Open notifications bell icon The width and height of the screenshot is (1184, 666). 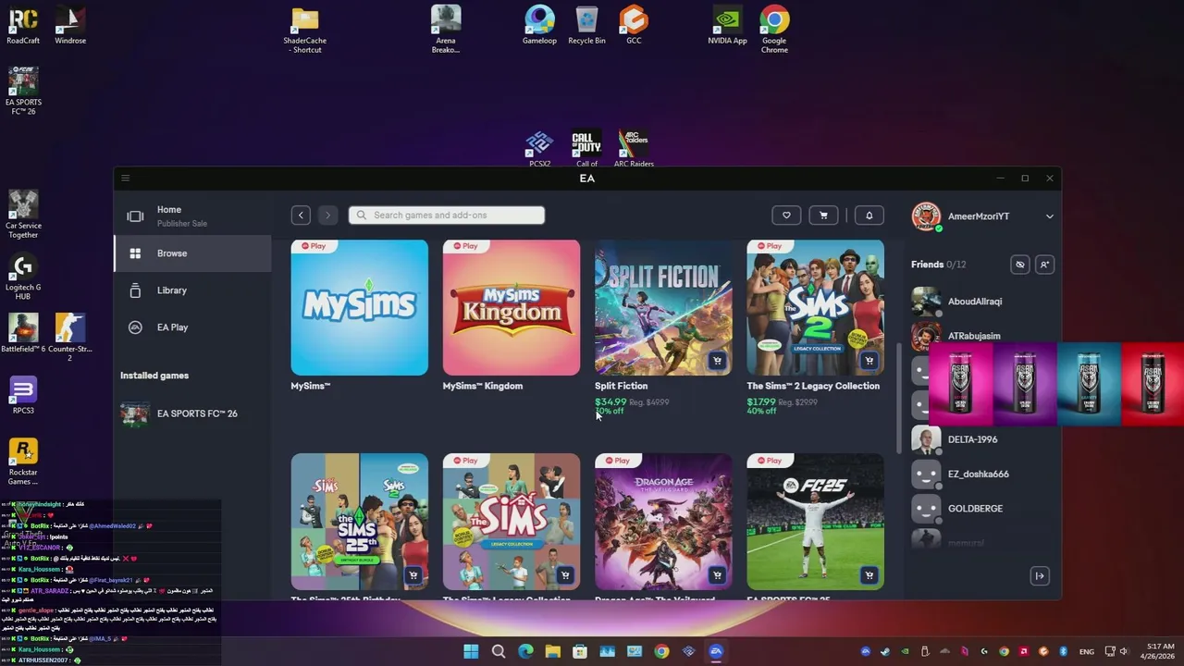tap(869, 216)
